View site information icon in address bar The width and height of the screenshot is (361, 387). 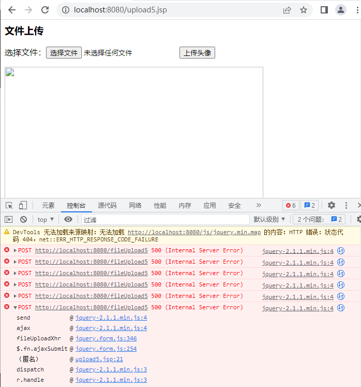65,10
